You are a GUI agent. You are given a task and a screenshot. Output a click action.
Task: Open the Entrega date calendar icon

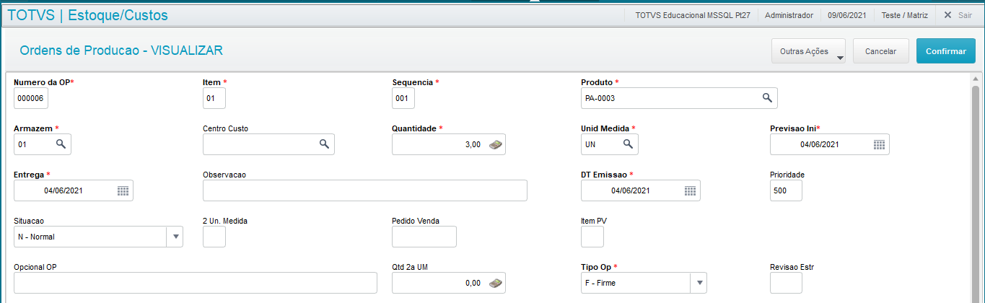(x=123, y=190)
